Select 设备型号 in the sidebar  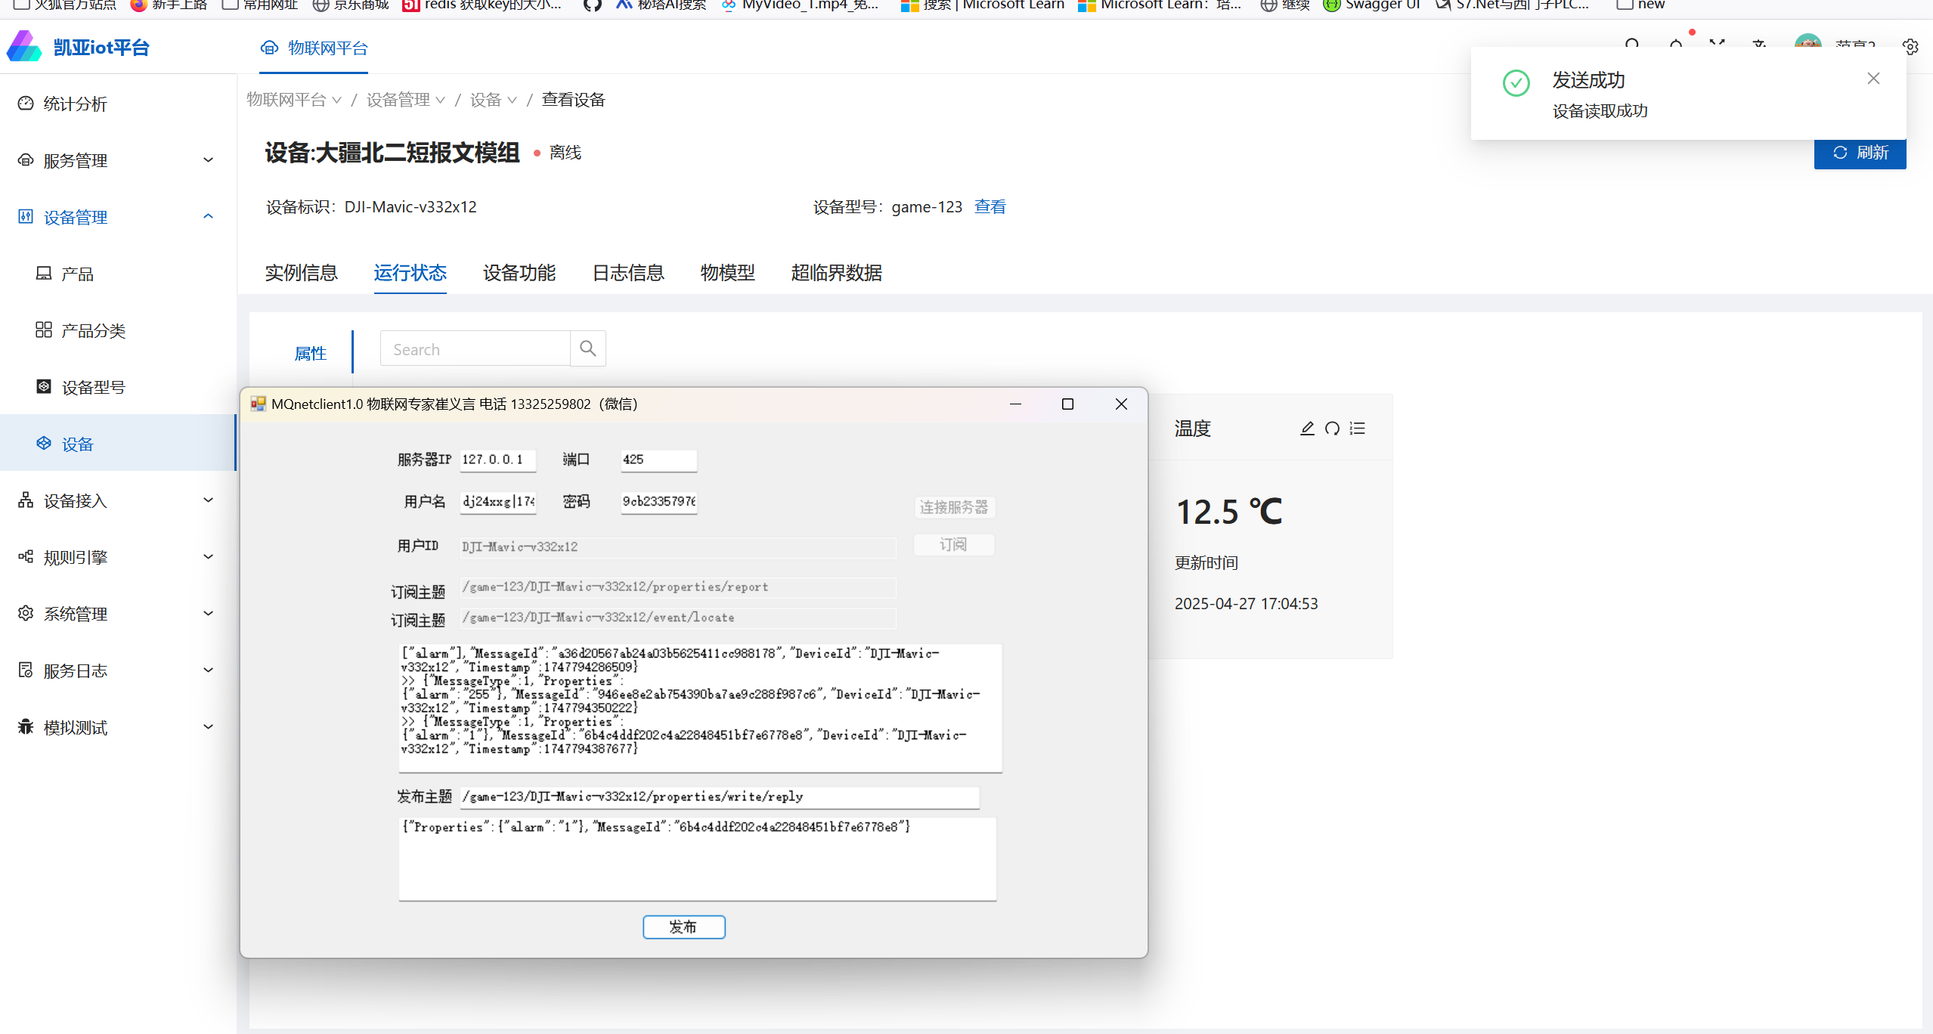93,387
